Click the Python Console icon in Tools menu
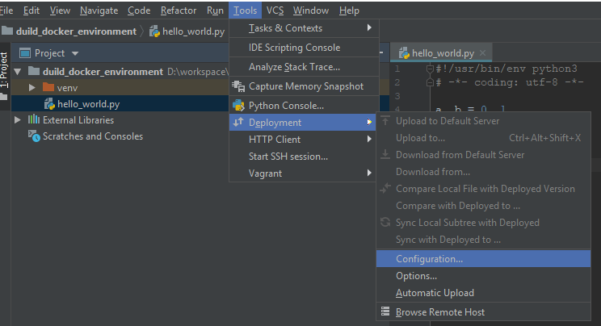Viewport: 601px width, 326px height. coord(238,106)
